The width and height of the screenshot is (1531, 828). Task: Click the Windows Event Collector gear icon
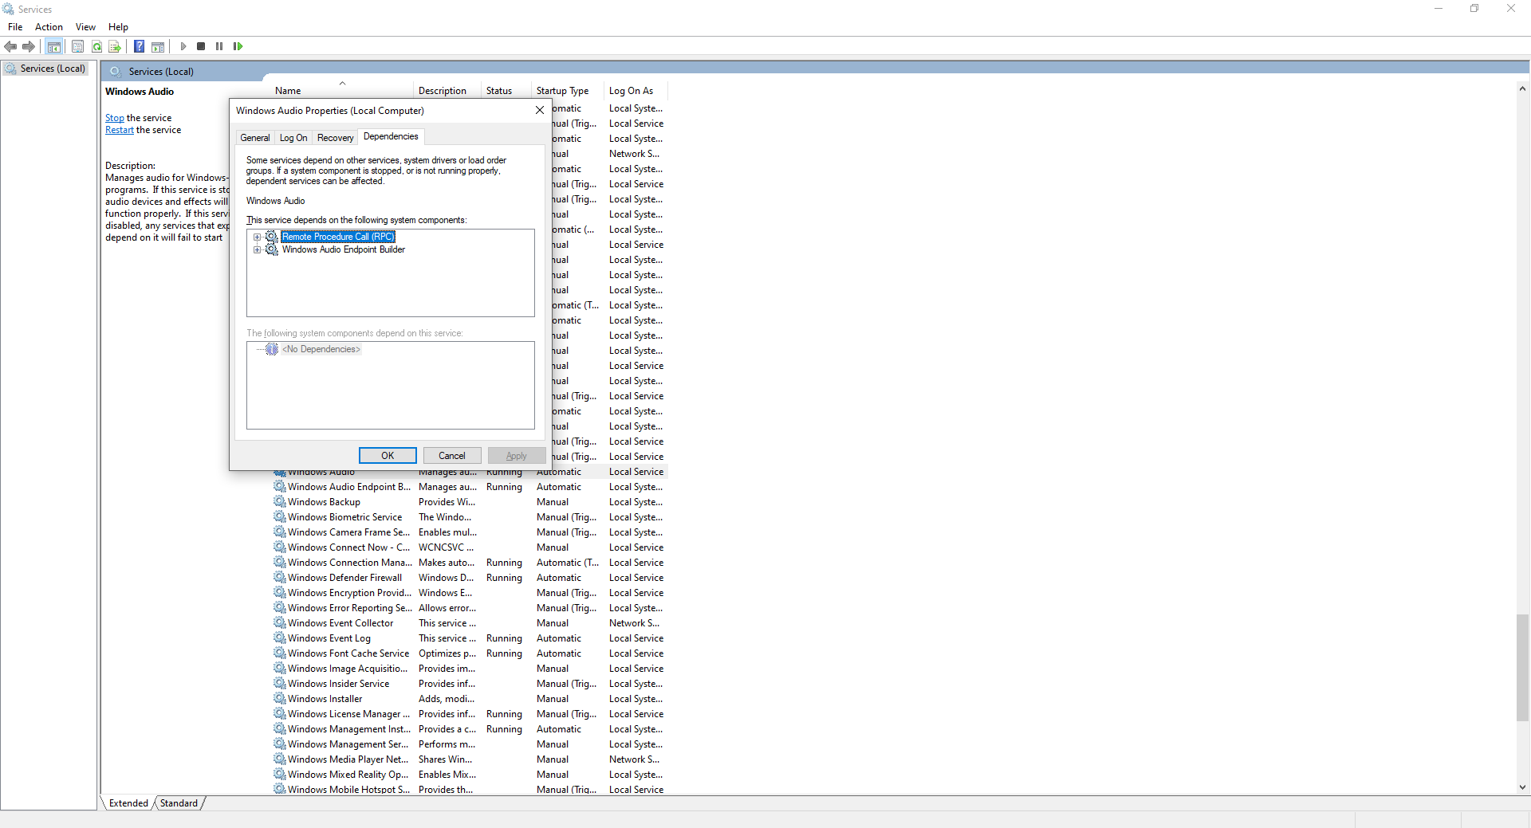coord(279,622)
